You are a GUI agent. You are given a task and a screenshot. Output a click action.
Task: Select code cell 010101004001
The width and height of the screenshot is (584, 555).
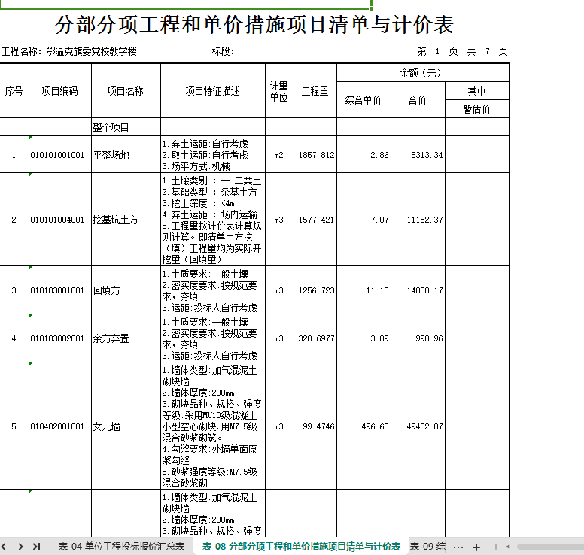(x=60, y=220)
